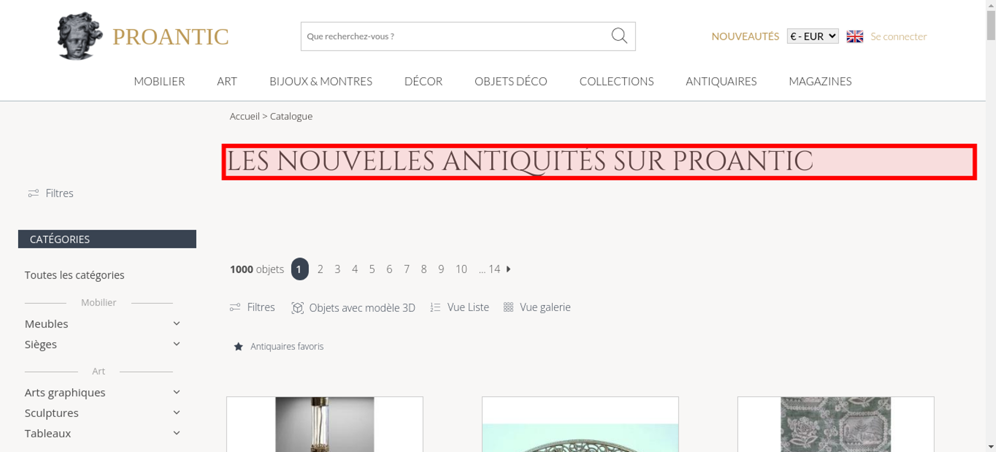The height and width of the screenshot is (452, 996).
Task: Open the EUR currency dropdown
Action: [813, 36]
